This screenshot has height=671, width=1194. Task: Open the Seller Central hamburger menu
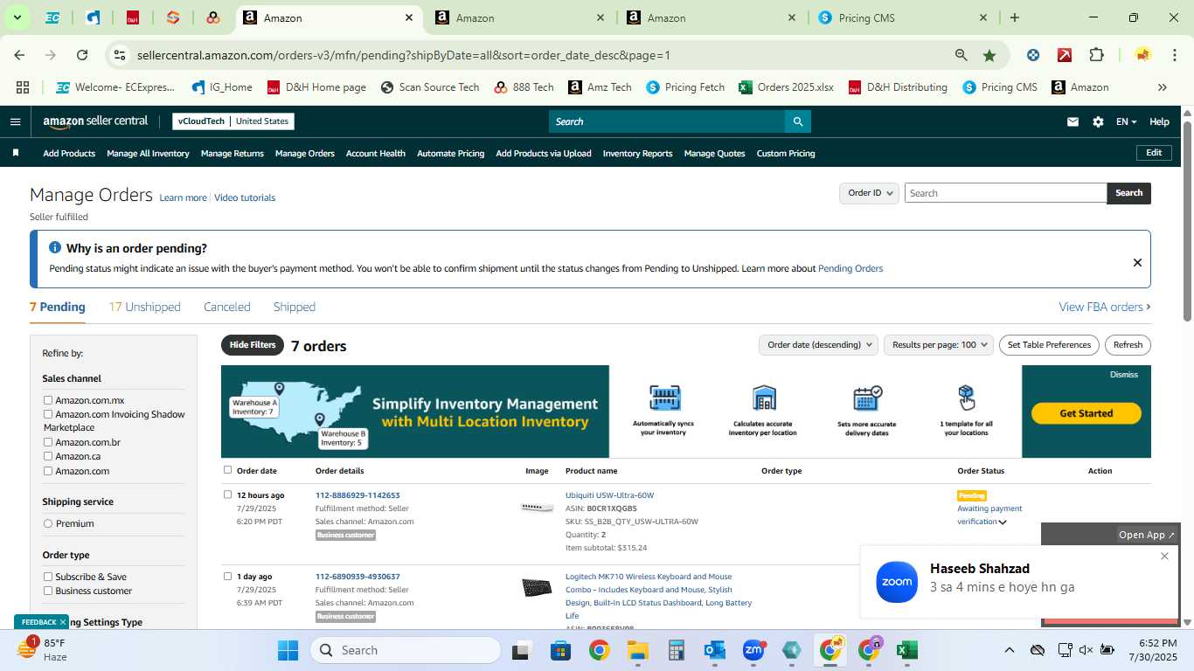(x=15, y=121)
